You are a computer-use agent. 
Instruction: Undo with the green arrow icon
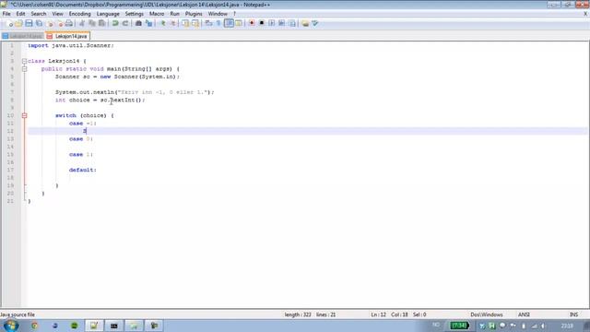pos(115,23)
